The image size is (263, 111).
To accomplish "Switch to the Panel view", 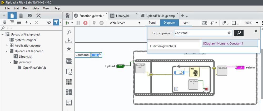I will pyautogui.click(x=152, y=23).
